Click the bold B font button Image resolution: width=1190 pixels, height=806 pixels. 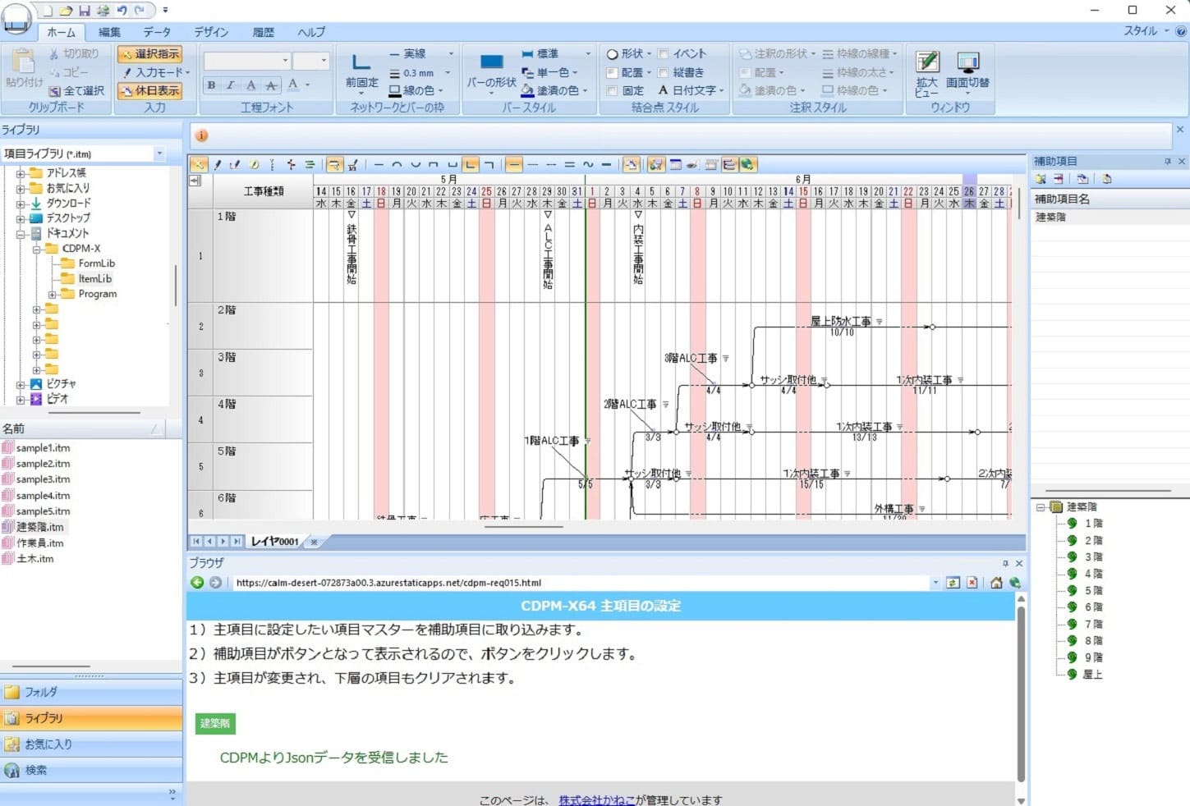point(212,85)
